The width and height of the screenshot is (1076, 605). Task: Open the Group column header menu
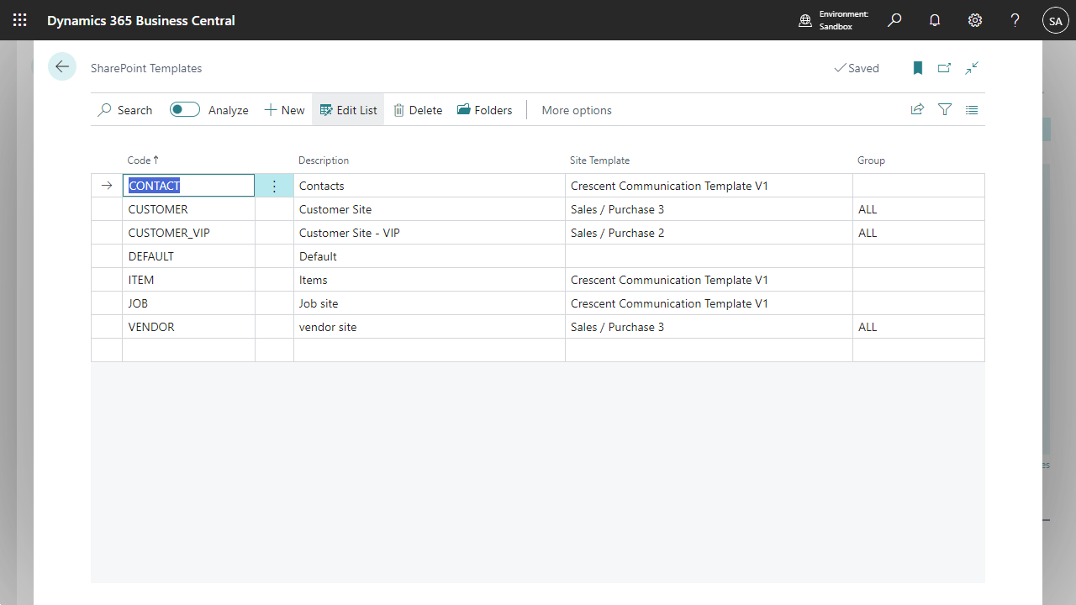871,160
